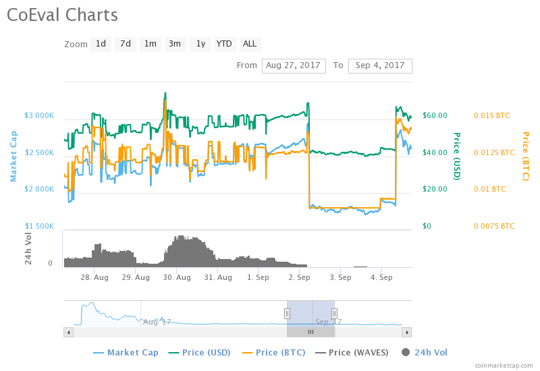Set zoom range to 1d

pyautogui.click(x=101, y=44)
